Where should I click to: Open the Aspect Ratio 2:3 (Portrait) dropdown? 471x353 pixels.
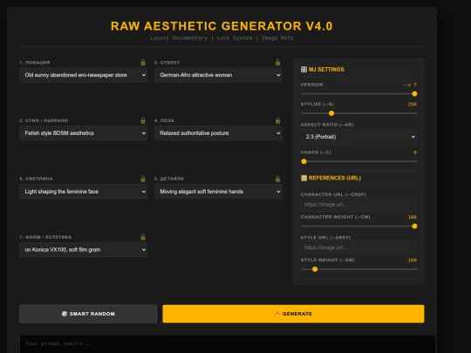358,137
